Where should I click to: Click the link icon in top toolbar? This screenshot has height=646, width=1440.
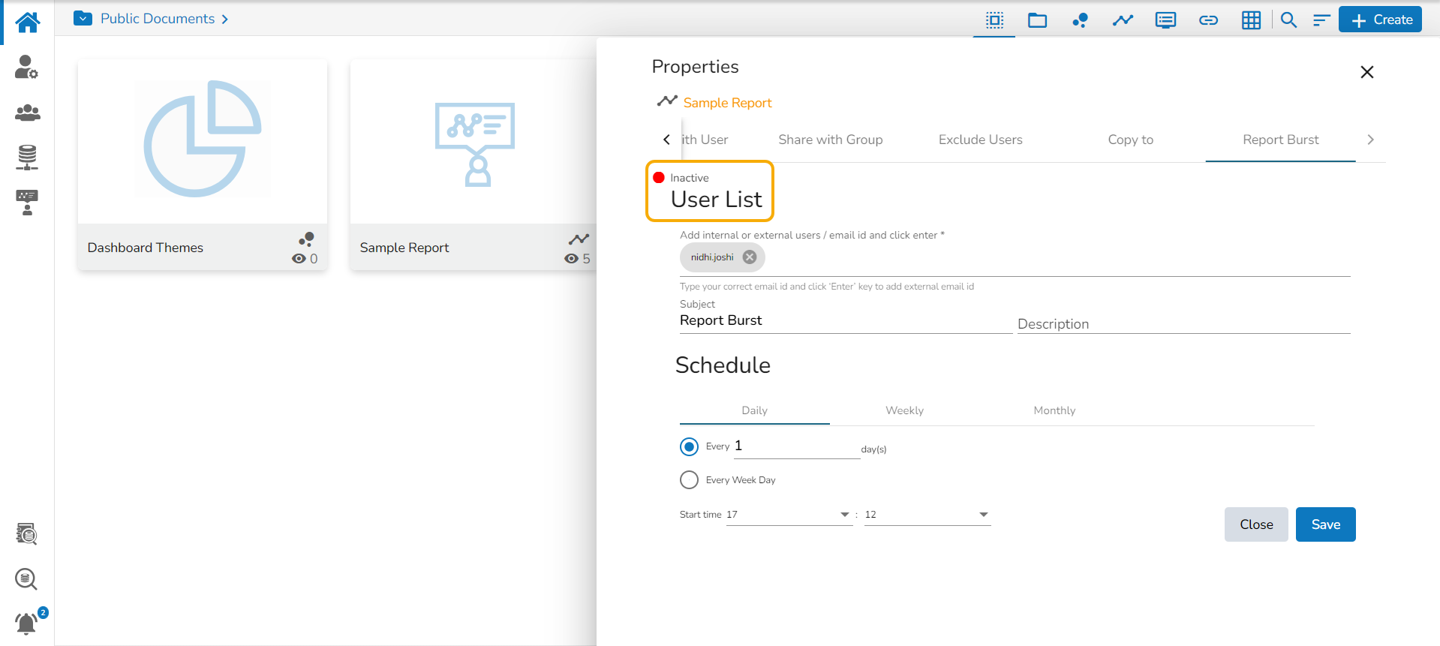(1208, 20)
